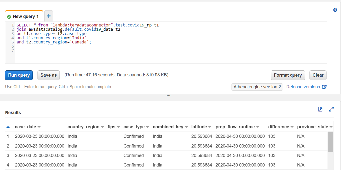Open case_type column dropdown arrow

[147, 127]
